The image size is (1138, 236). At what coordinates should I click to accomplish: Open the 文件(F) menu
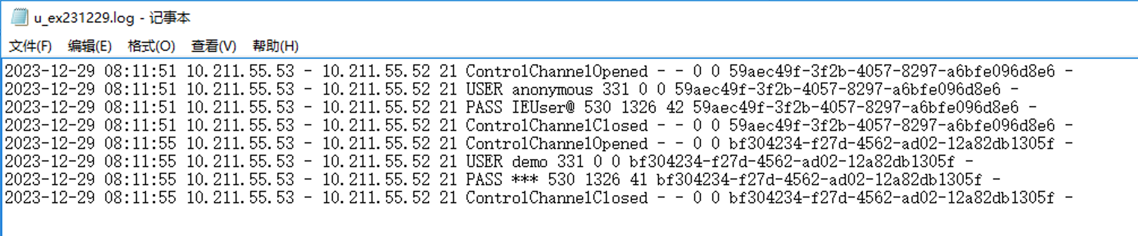(x=30, y=46)
